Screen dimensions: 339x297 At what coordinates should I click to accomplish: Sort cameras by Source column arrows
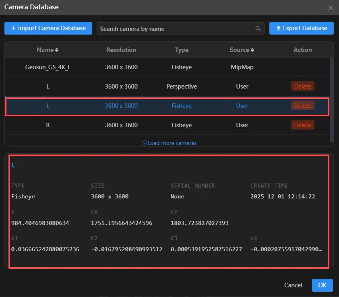(252, 50)
